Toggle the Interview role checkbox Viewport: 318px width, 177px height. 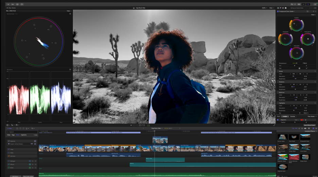point(9,156)
